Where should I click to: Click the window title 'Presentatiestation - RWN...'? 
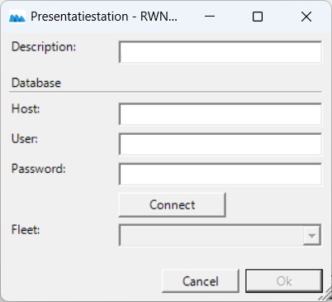(x=104, y=17)
